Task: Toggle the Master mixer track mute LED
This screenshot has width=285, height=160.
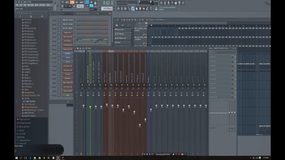Action: click(82, 85)
